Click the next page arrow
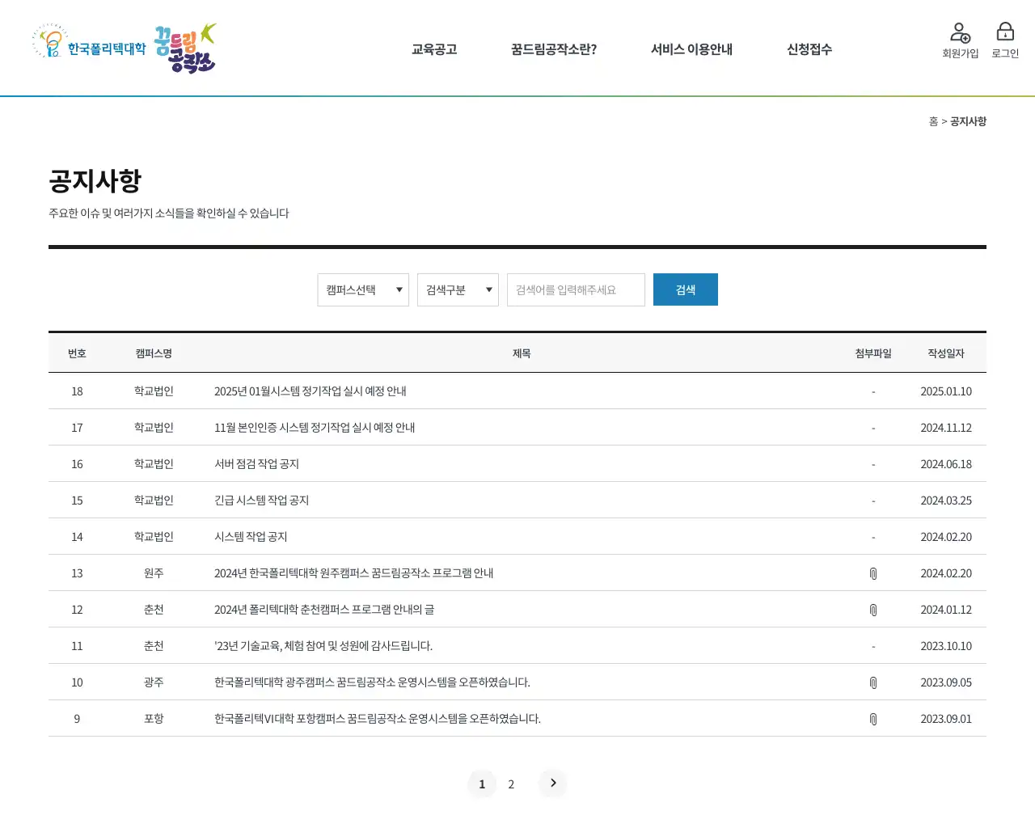 [552, 783]
